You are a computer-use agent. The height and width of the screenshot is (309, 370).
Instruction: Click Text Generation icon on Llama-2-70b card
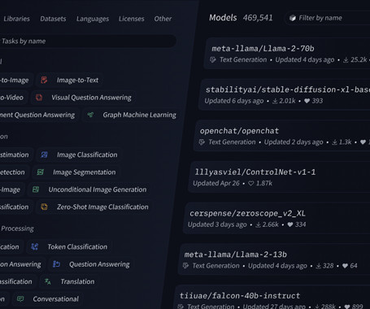coord(213,59)
